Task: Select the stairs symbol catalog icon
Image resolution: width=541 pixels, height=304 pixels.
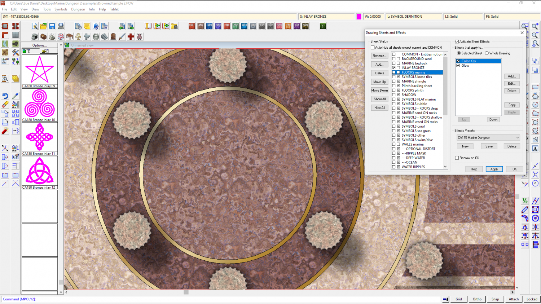Action: coord(105,37)
